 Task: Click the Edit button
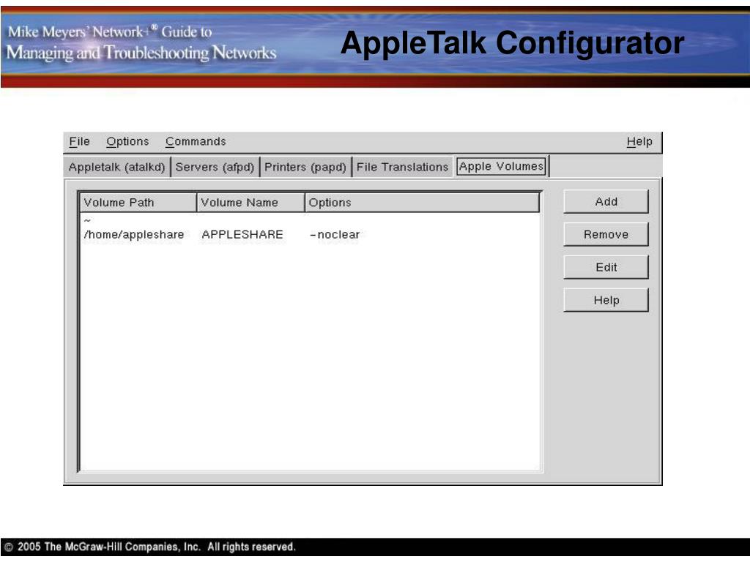pos(606,268)
